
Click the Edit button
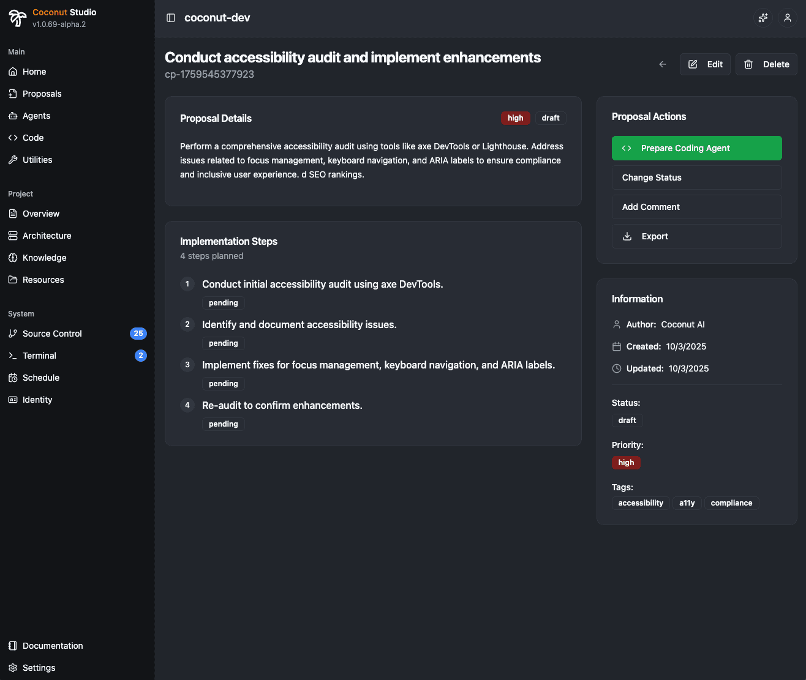(x=705, y=64)
